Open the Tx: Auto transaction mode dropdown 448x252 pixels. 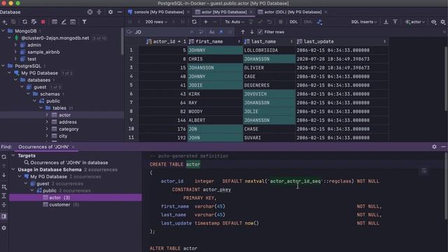coord(234,22)
